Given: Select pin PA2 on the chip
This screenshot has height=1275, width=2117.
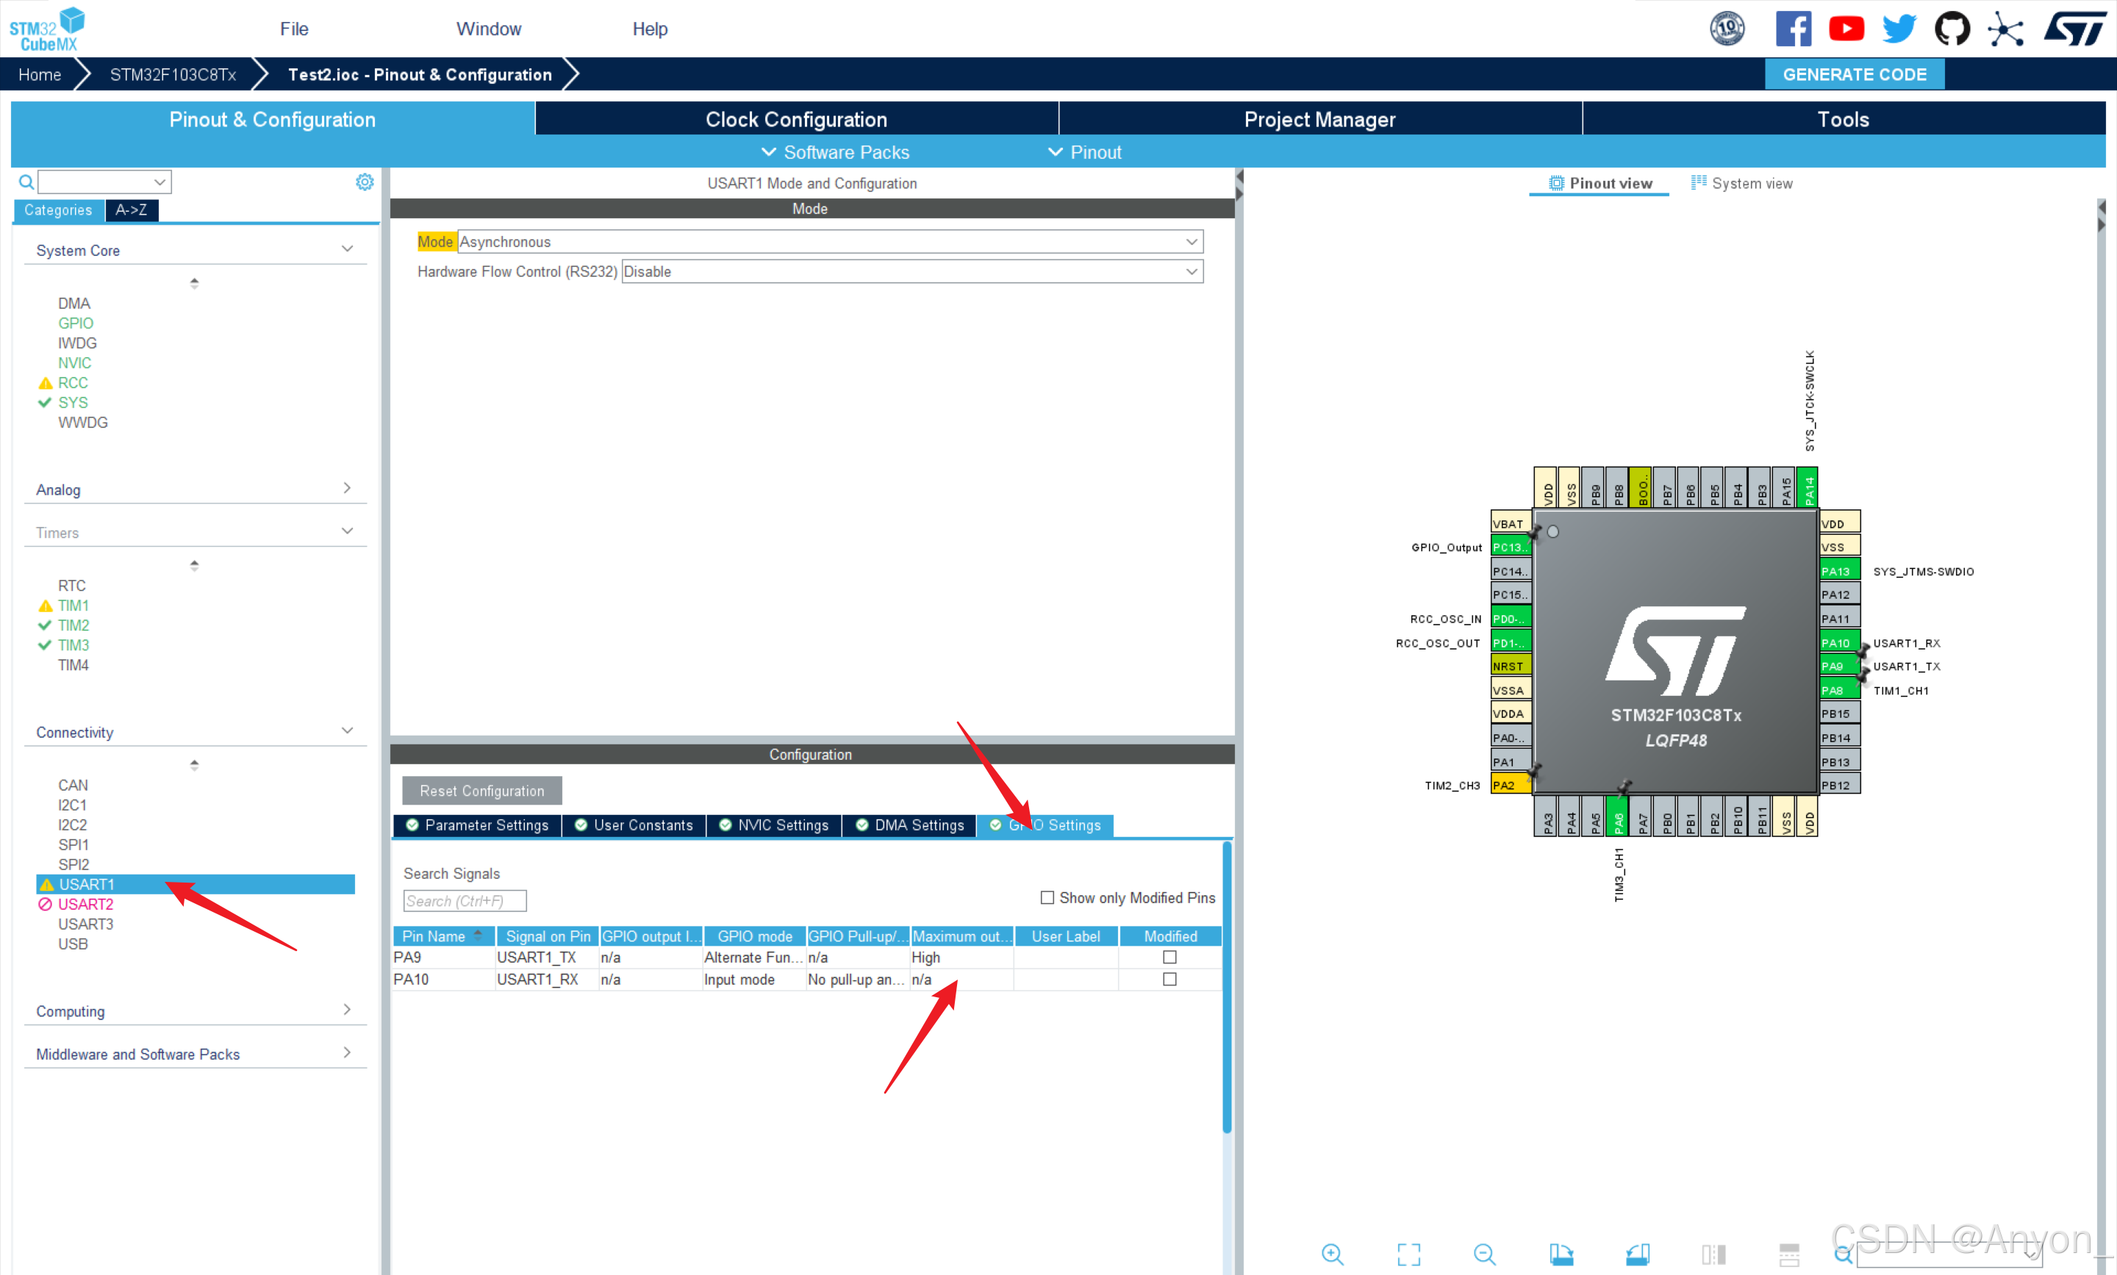Looking at the screenshot, I should 1511,784.
